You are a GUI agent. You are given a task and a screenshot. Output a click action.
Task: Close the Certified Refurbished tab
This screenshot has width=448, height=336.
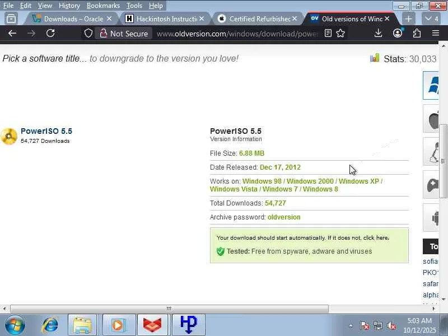pos(295,18)
